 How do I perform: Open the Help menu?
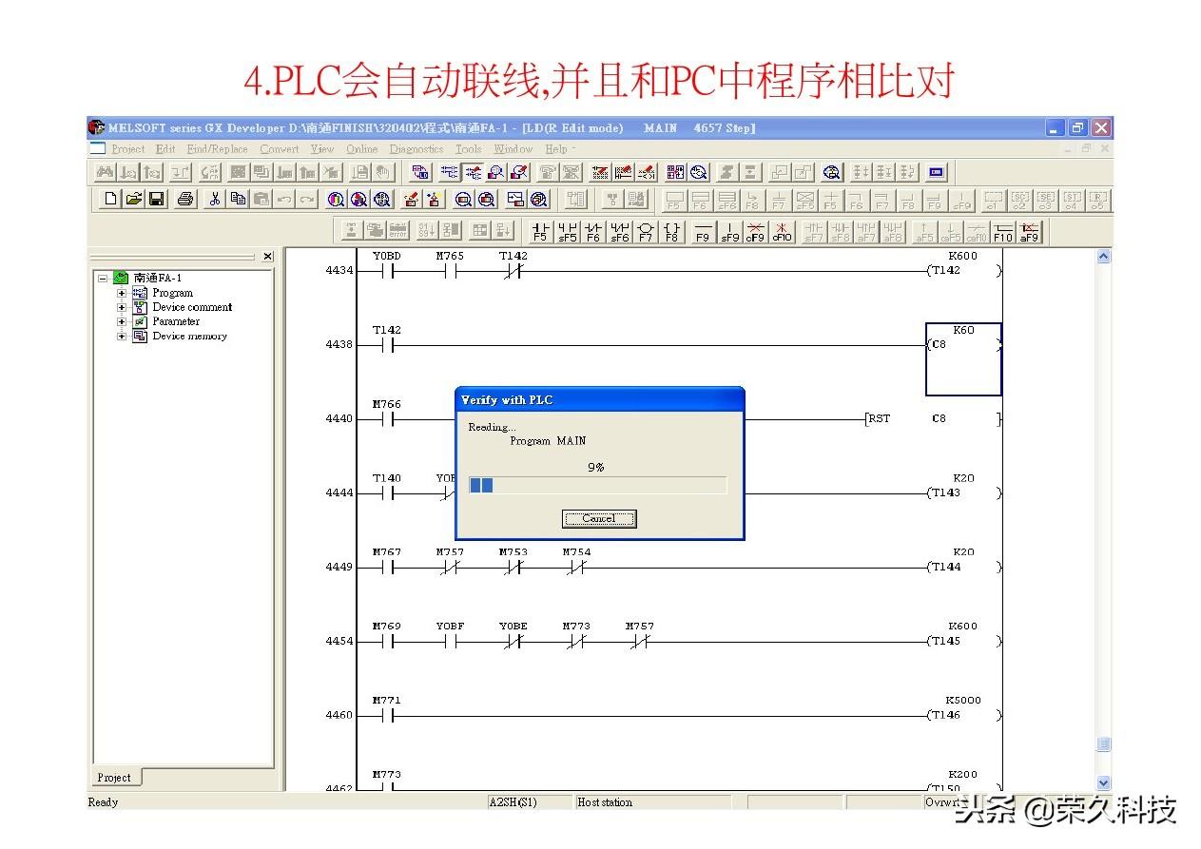click(556, 149)
